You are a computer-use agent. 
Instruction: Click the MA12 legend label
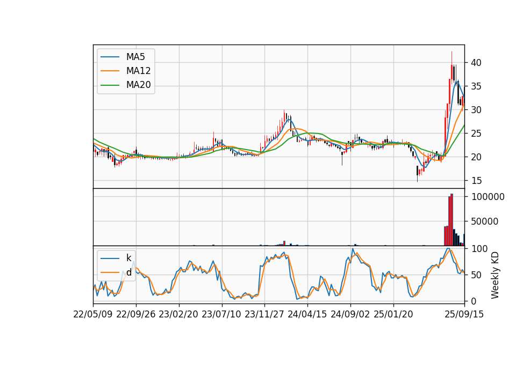pos(138,71)
